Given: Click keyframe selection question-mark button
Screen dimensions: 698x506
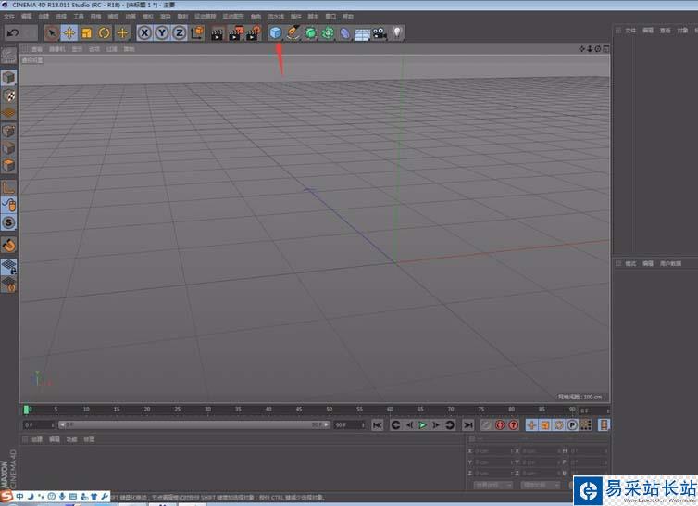Looking at the screenshot, I should coord(513,425).
